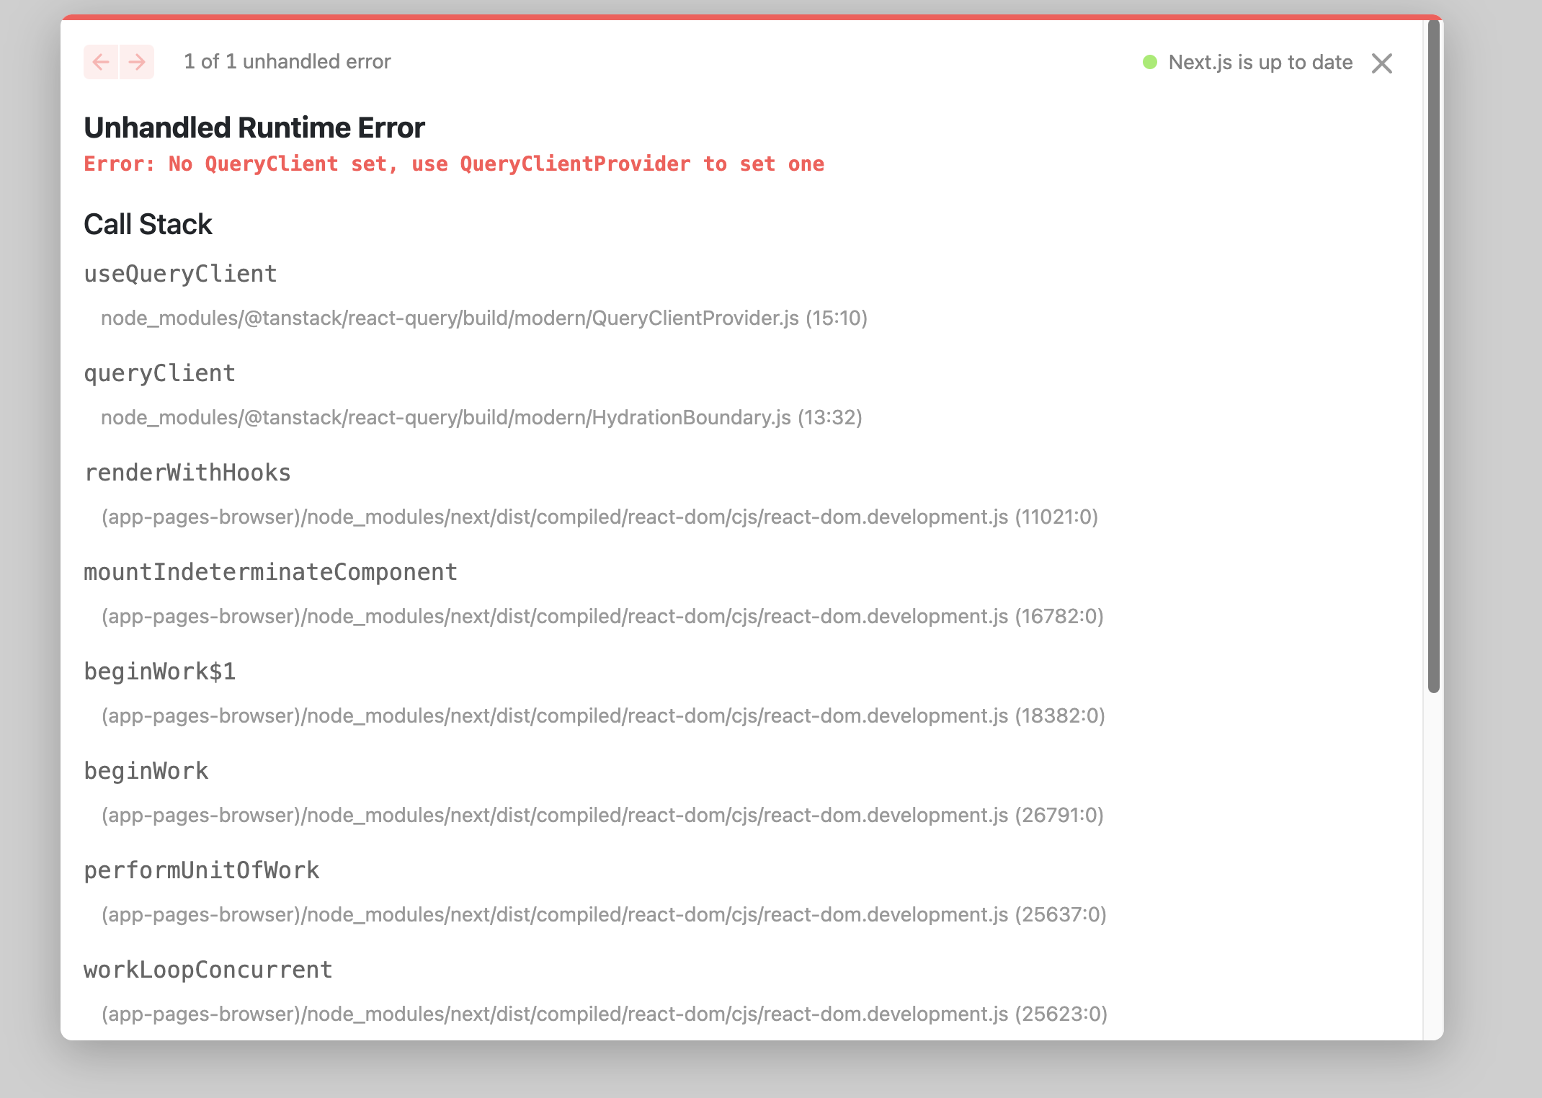Click the overlay's vertical scrollbar thumb
Screen dimensions: 1542x1098
(1434, 357)
